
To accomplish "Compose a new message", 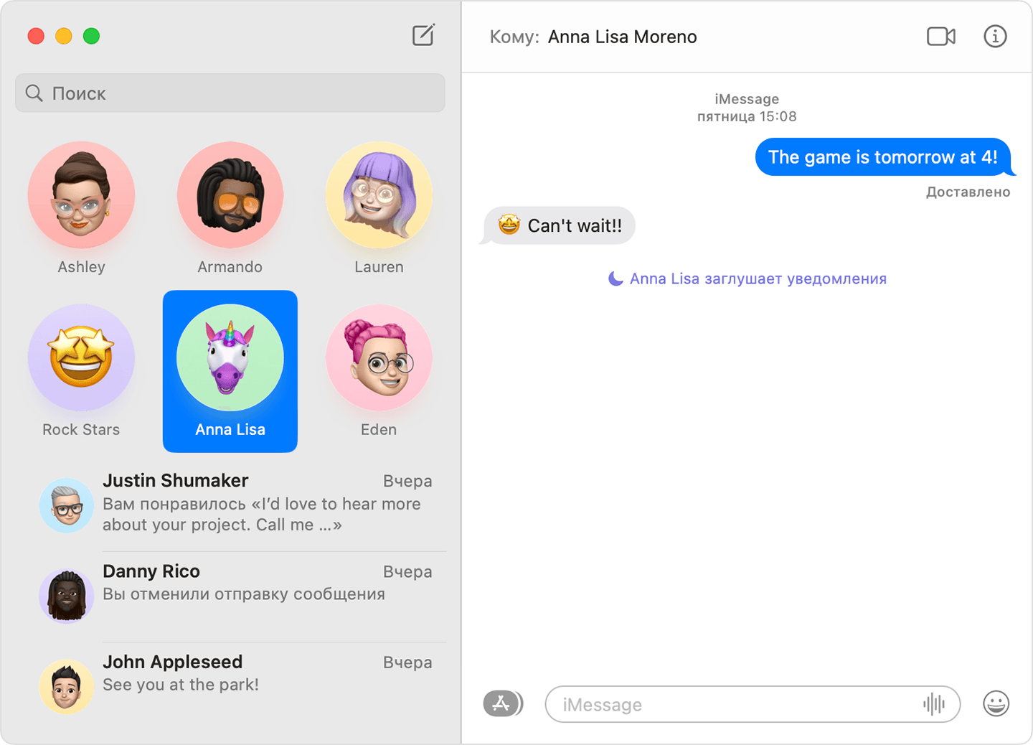I will pyautogui.click(x=423, y=35).
